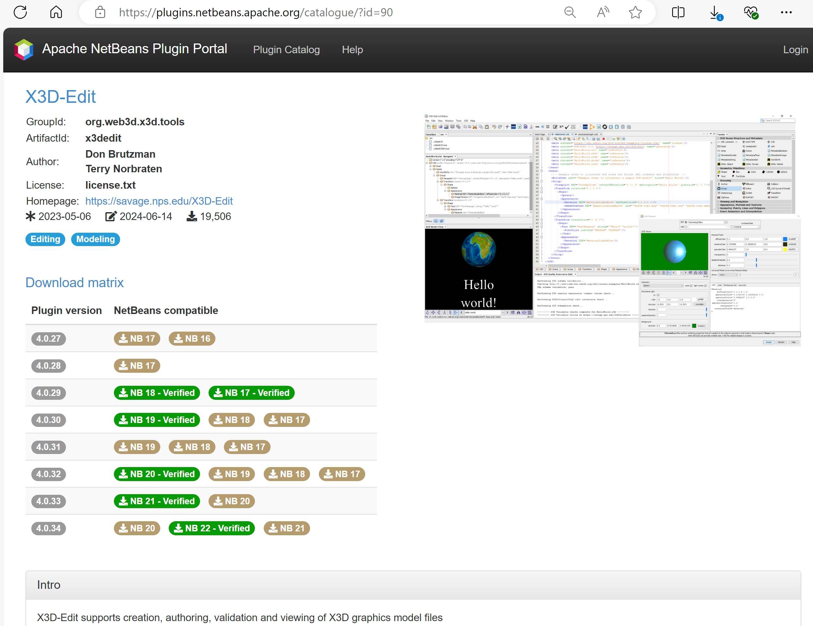Click author name Don Brutzman

point(120,154)
